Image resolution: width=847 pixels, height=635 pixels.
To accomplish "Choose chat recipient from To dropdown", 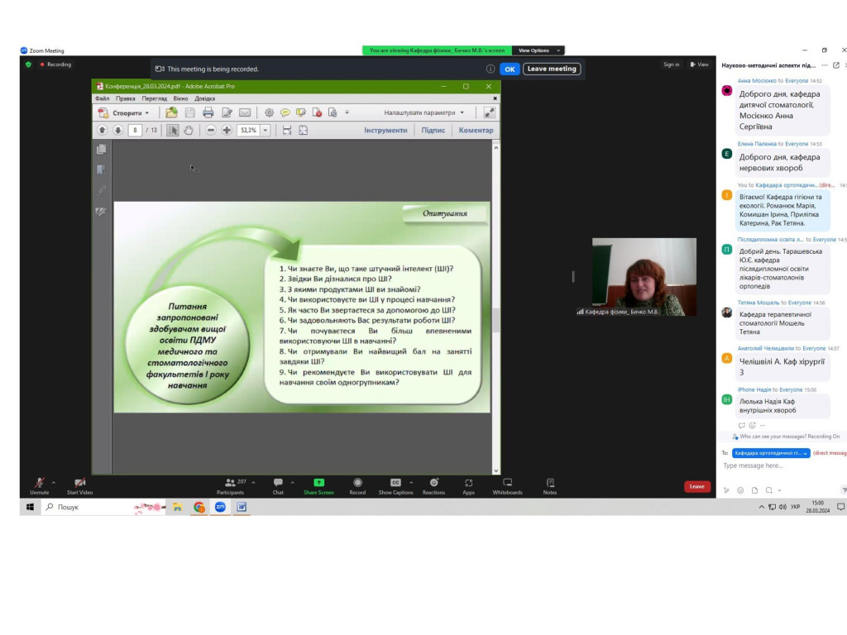I will (771, 453).
